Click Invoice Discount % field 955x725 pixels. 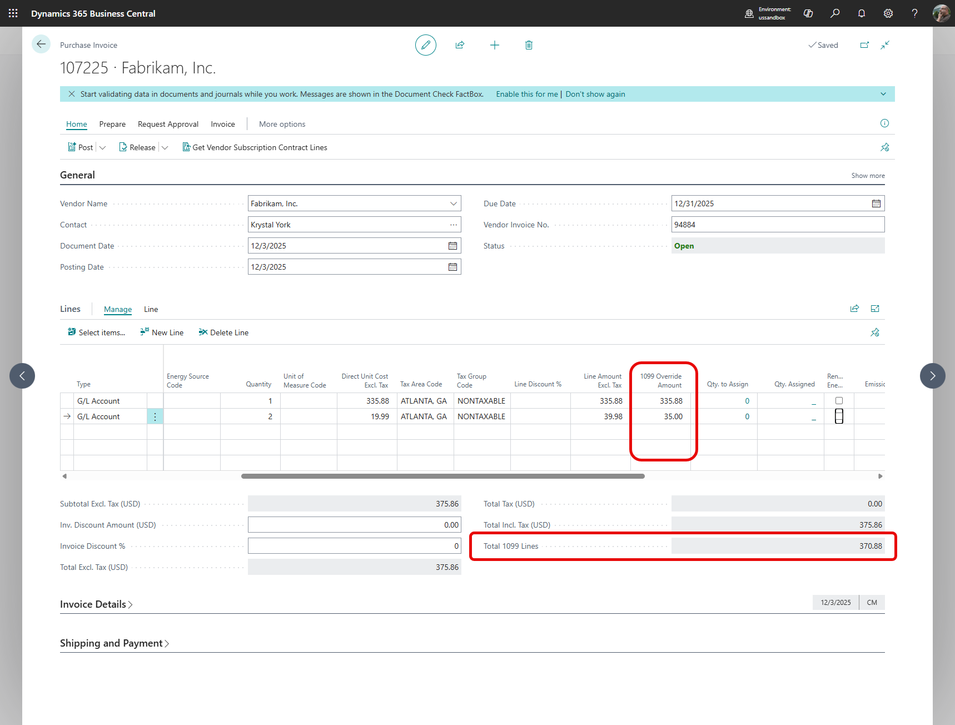click(x=355, y=546)
